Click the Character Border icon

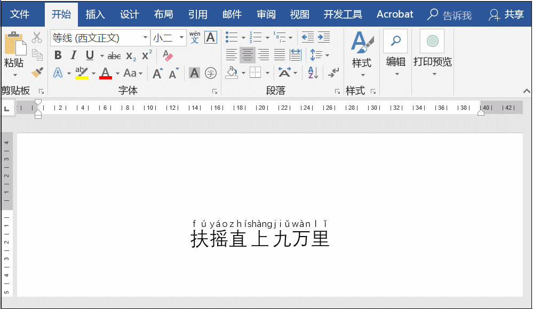[210, 37]
